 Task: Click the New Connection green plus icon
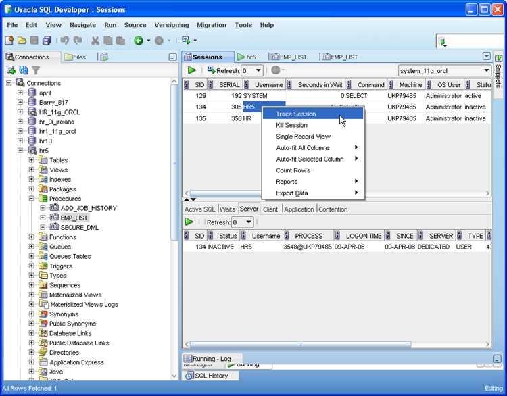(11, 70)
